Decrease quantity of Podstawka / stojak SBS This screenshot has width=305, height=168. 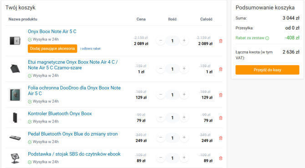(x=161, y=158)
